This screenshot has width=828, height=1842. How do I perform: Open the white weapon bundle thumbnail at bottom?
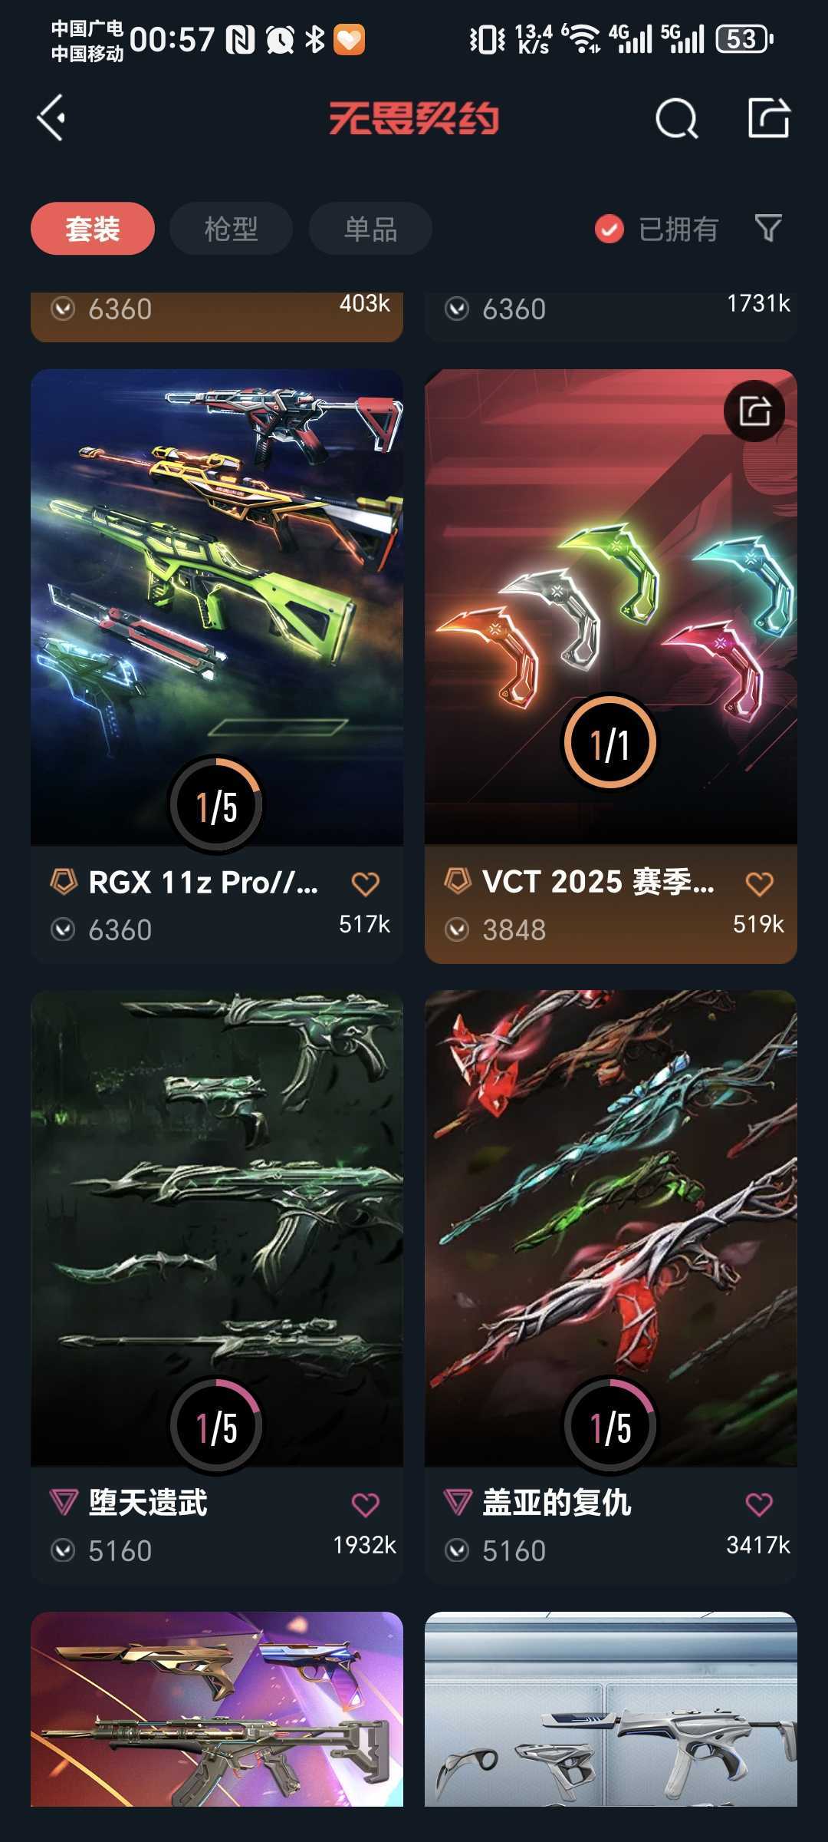[x=611, y=1708]
